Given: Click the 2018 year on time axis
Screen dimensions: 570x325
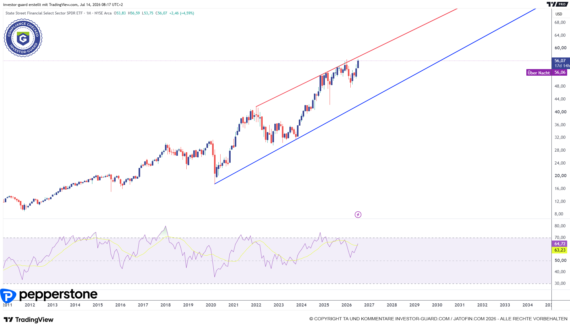Looking at the screenshot, I should point(166,305).
